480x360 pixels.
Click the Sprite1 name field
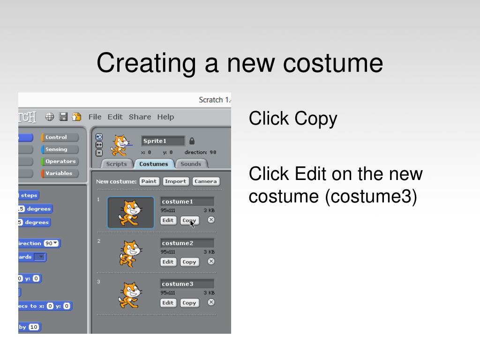pos(163,141)
